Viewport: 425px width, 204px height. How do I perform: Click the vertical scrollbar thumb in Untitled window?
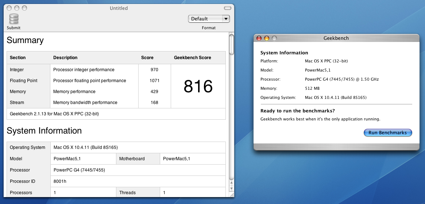click(231, 45)
